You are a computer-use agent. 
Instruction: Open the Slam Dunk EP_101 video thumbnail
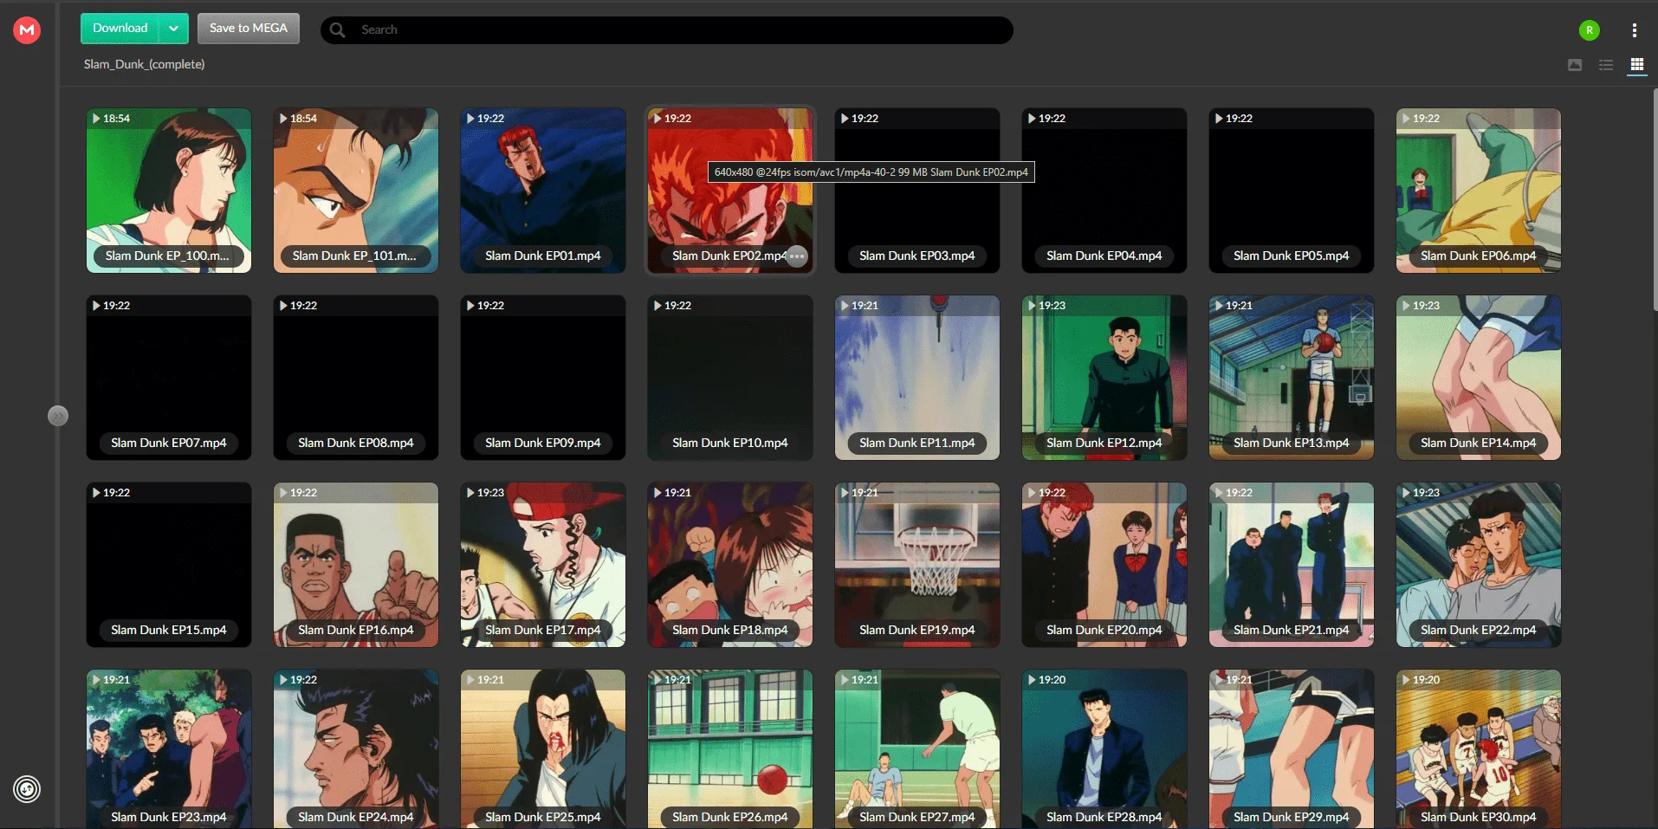356,191
